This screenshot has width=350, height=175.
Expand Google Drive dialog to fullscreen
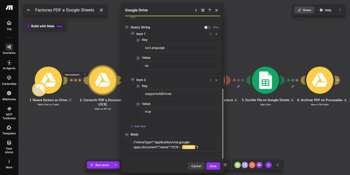pos(203,10)
